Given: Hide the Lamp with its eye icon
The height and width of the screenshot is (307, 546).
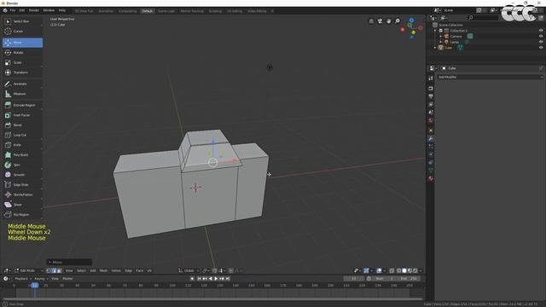Looking at the screenshot, I should pos(541,42).
